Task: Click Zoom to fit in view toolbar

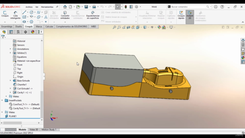Action: (114, 27)
